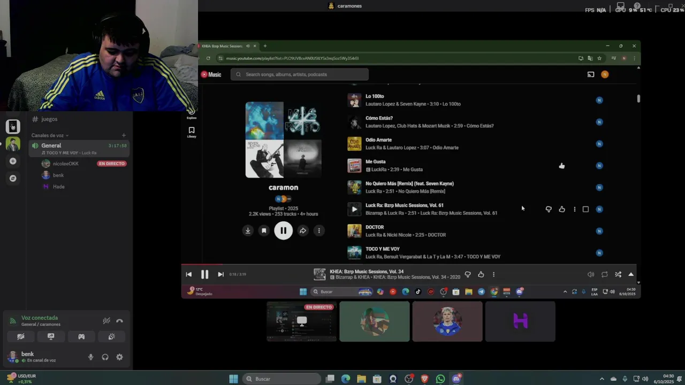Click the browser address bar URL
Screen dimensions: 685x385
point(292,58)
